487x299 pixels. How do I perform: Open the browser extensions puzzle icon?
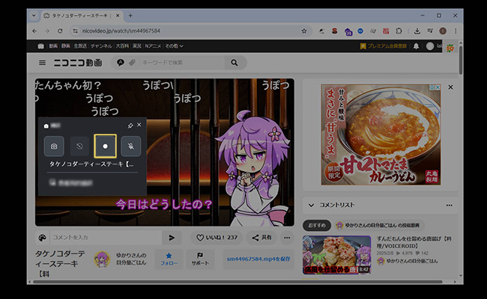click(x=399, y=31)
